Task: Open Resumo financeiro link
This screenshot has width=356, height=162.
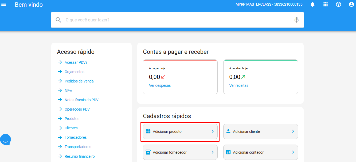Action: click(80, 156)
